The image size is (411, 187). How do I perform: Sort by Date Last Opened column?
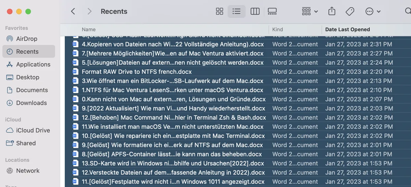coord(347,29)
